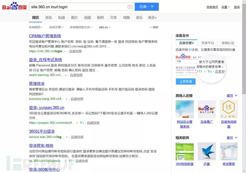Expand 其他人还搜 section with 展开
The height and width of the screenshot is (173, 246).
pos(232,96)
